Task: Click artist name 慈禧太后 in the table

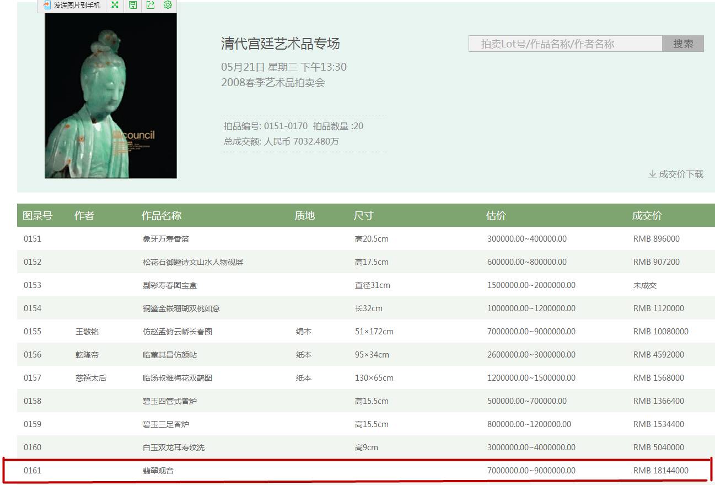Action: pyautogui.click(x=92, y=378)
